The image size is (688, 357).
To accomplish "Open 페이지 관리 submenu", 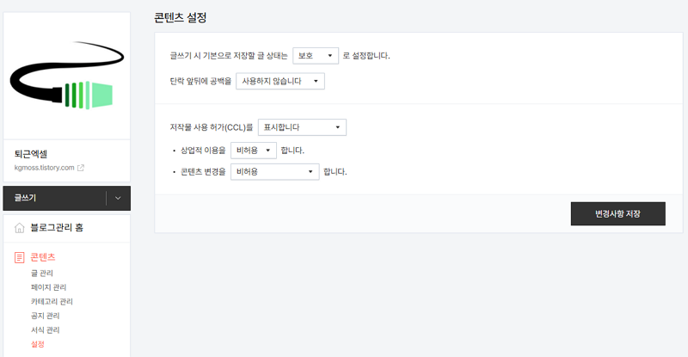I will click(x=48, y=287).
